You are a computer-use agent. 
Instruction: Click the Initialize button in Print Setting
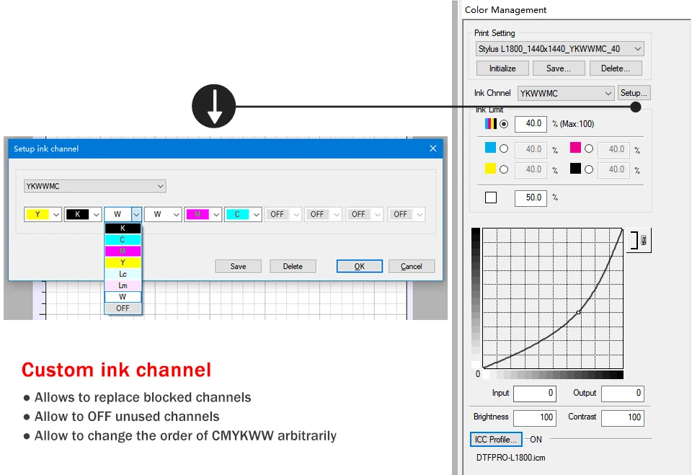click(502, 68)
